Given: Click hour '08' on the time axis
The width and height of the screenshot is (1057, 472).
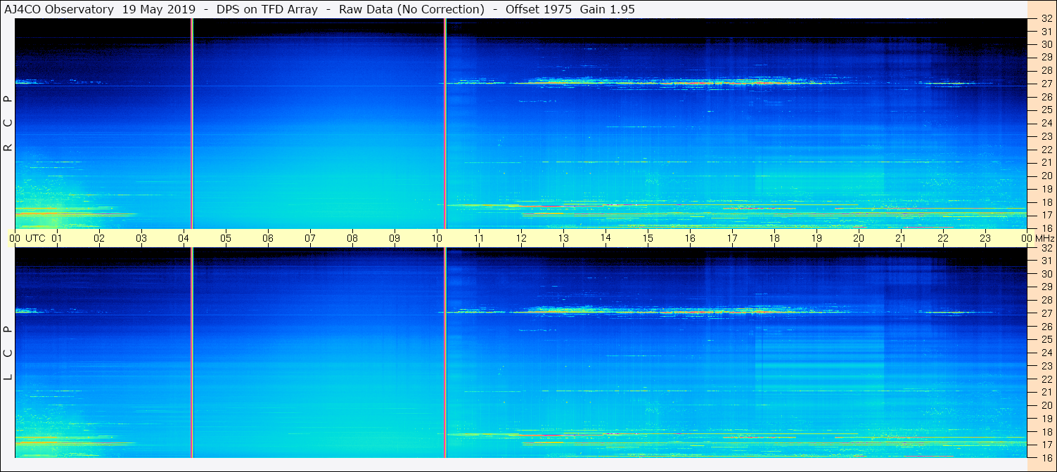Looking at the screenshot, I should tap(352, 239).
